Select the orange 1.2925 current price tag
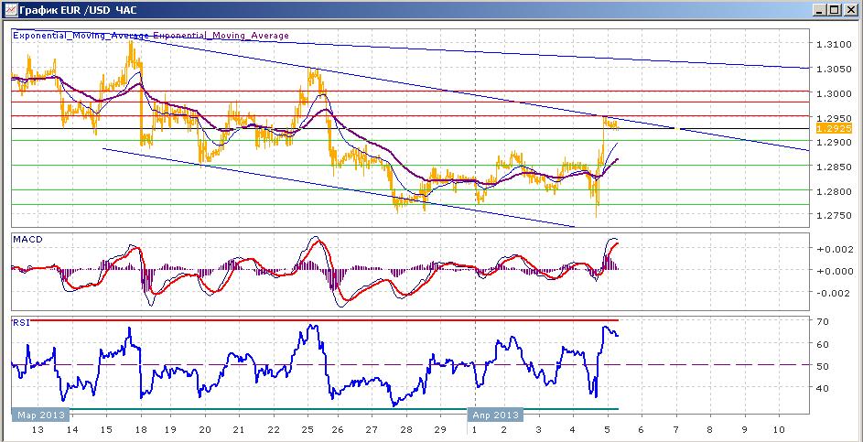The image size is (863, 442). pos(835,128)
